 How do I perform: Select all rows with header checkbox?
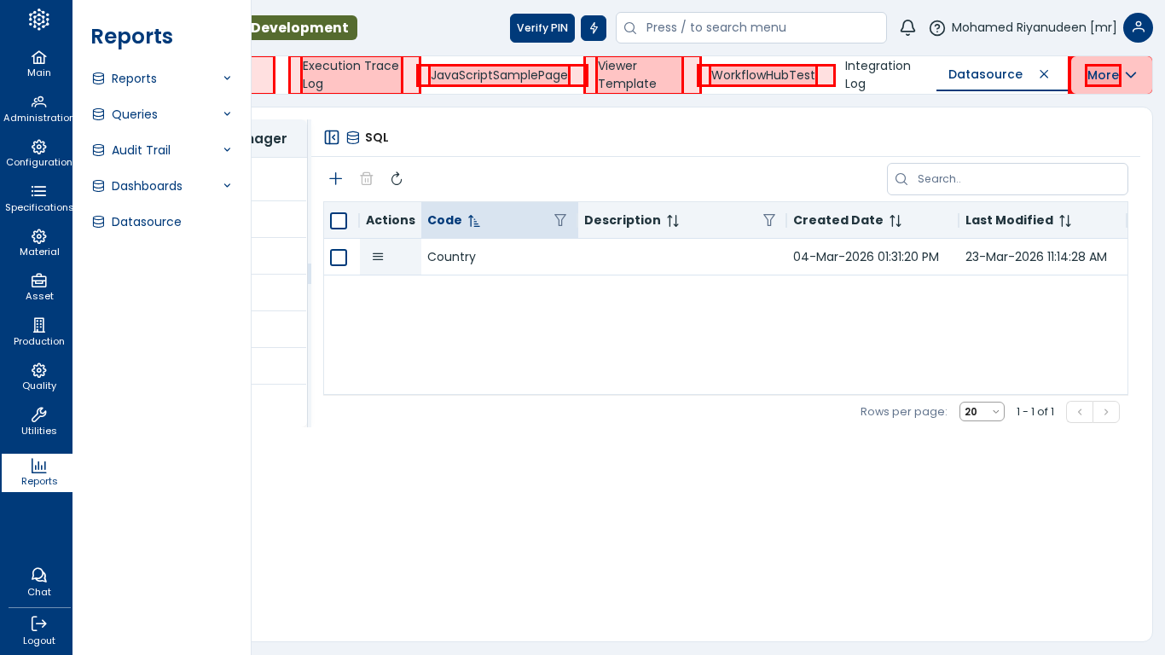tap(339, 221)
